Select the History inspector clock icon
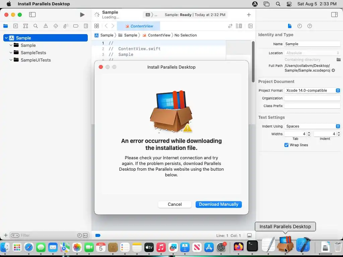This screenshot has width=343, height=257. tap(299, 26)
